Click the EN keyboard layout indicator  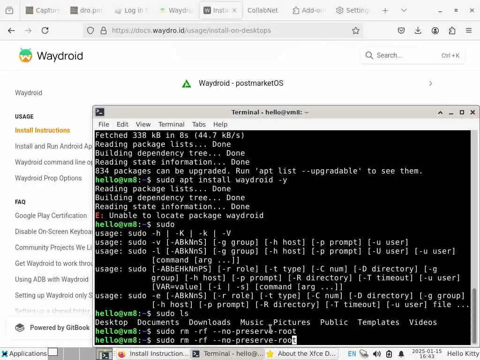pyautogui.click(x=352, y=354)
